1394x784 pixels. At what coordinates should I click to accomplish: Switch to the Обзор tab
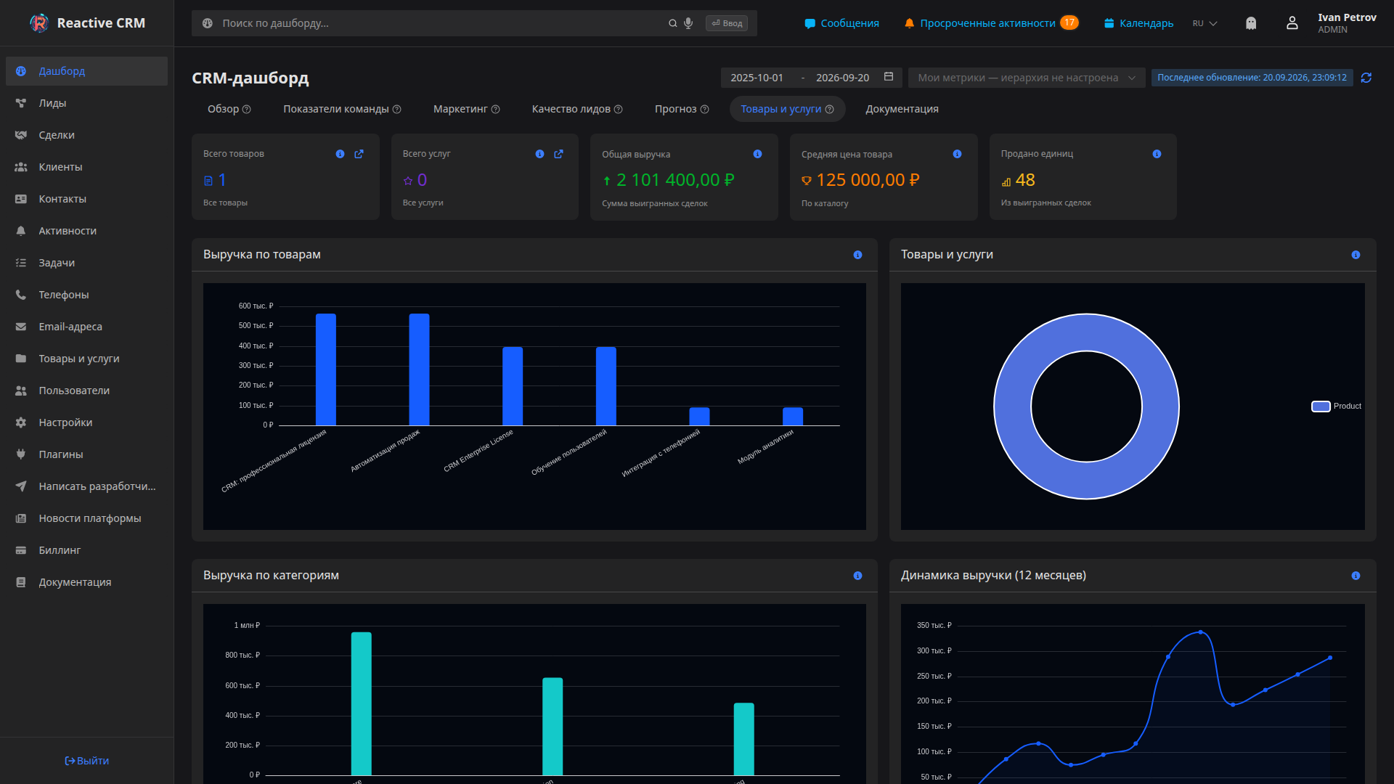[x=229, y=109]
